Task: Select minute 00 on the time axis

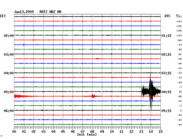Action: [14, 131]
